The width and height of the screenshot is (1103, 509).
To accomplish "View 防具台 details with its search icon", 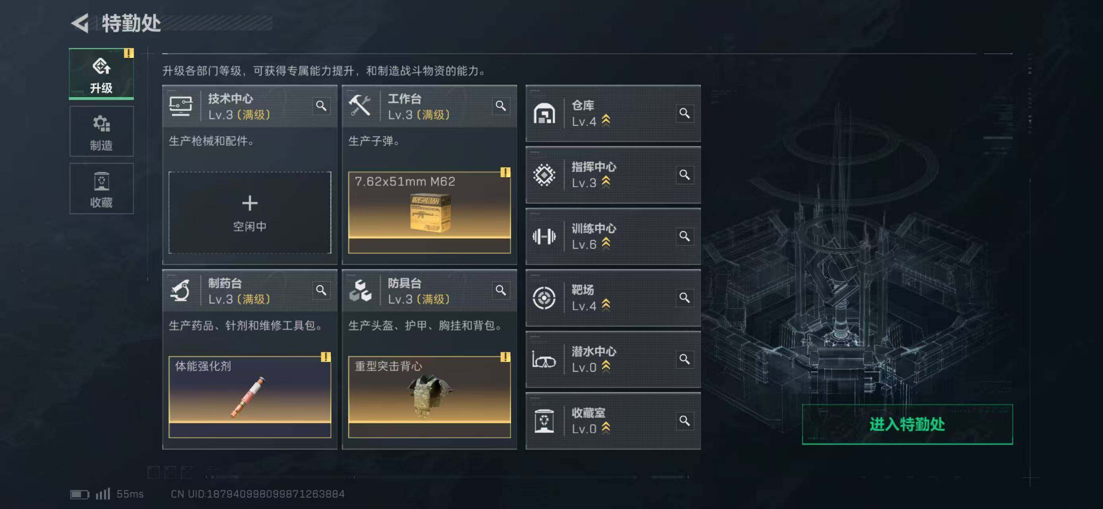I will click(501, 290).
